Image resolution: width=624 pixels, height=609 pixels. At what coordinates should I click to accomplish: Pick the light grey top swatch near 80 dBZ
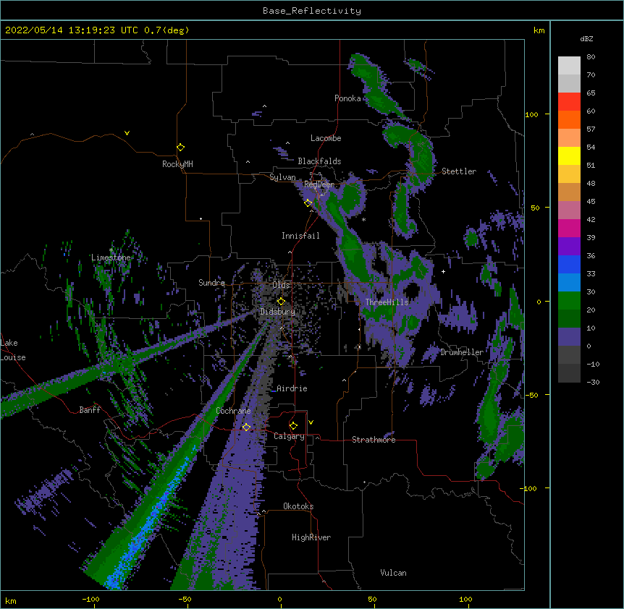(x=569, y=66)
